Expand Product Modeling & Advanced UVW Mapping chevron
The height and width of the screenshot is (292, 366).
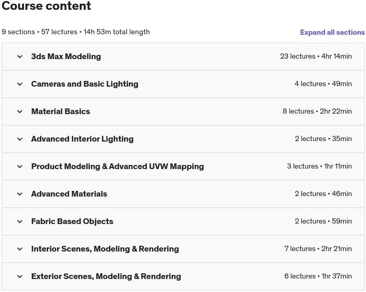20,166
